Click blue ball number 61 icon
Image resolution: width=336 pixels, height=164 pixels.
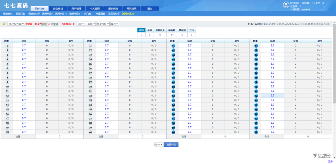tap(256, 46)
